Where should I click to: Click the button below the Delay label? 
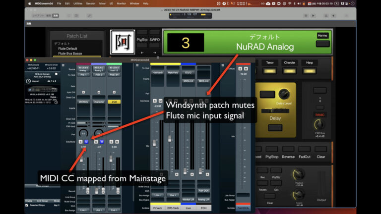(x=275, y=128)
